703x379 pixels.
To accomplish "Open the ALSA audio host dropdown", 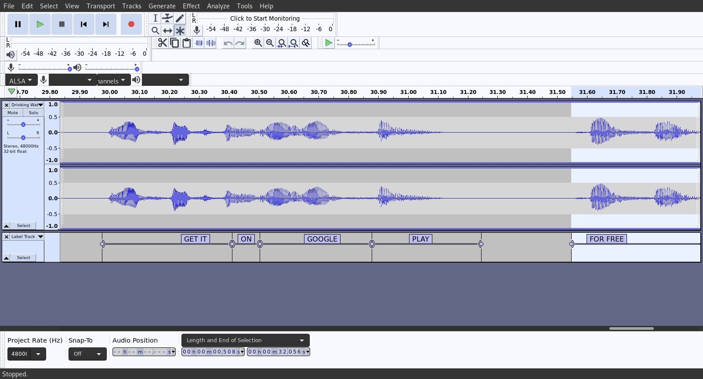I will click(21, 80).
